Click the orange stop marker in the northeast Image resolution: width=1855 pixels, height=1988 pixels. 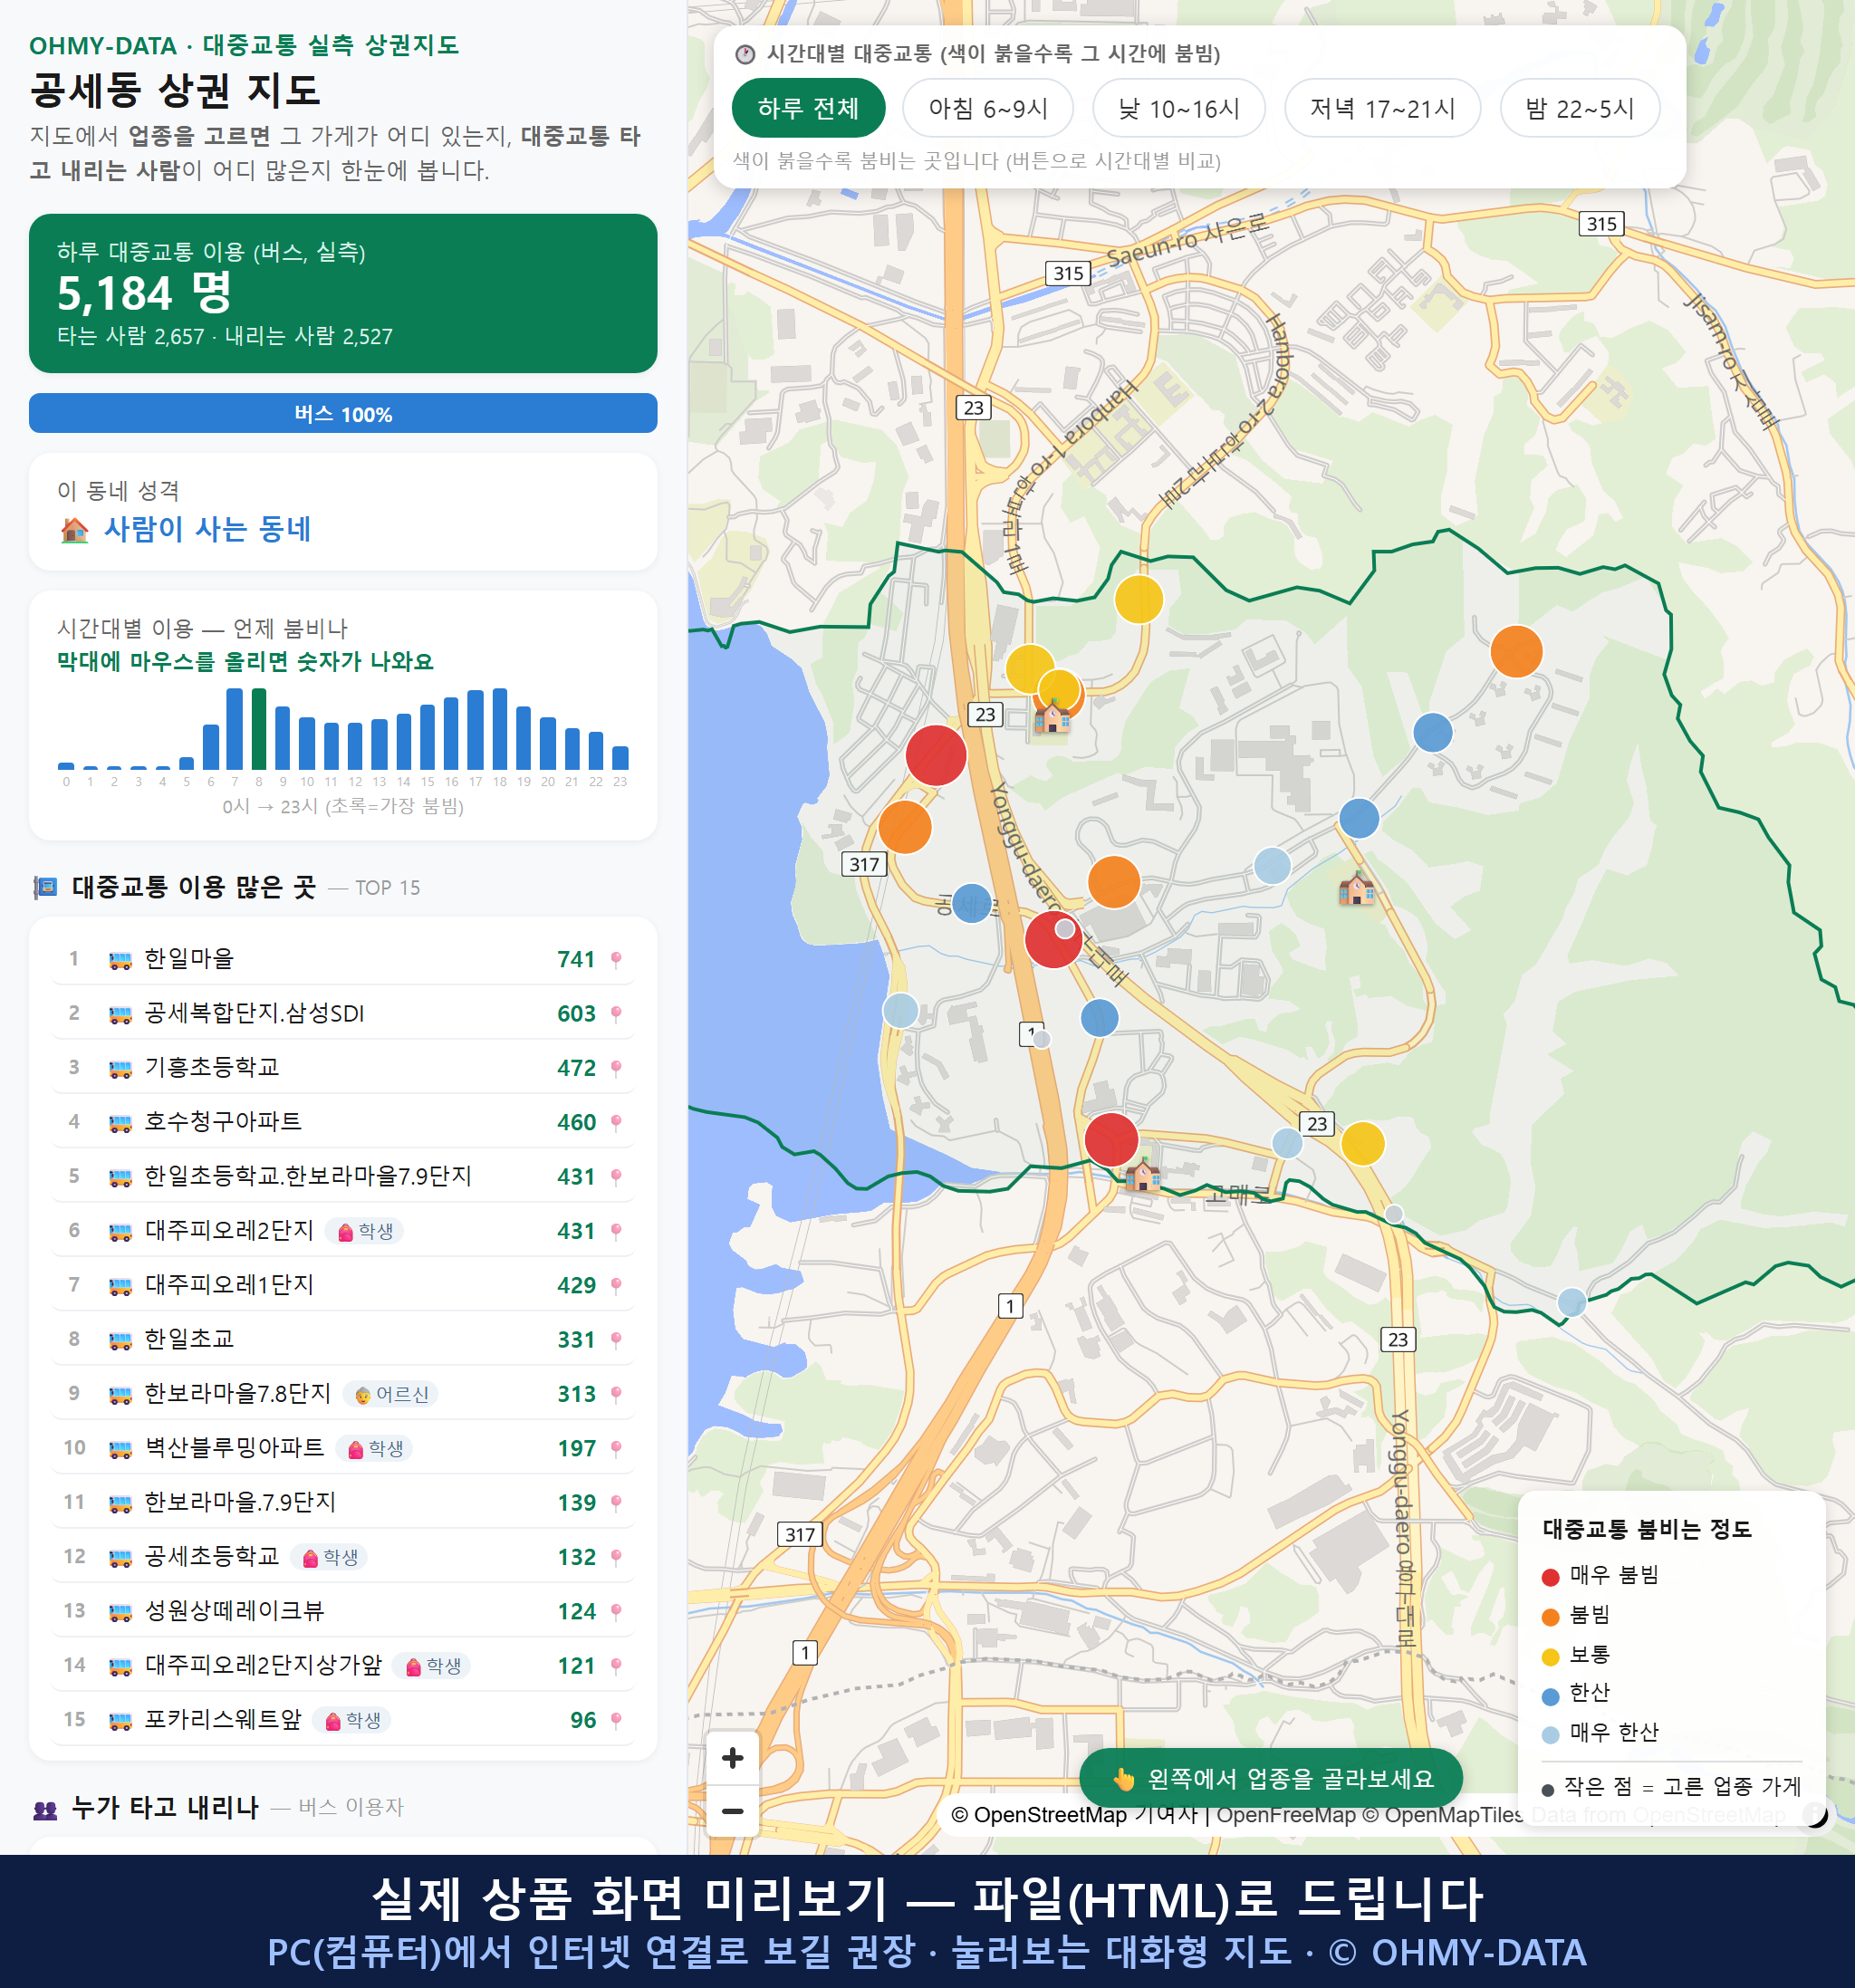[x=1516, y=651]
